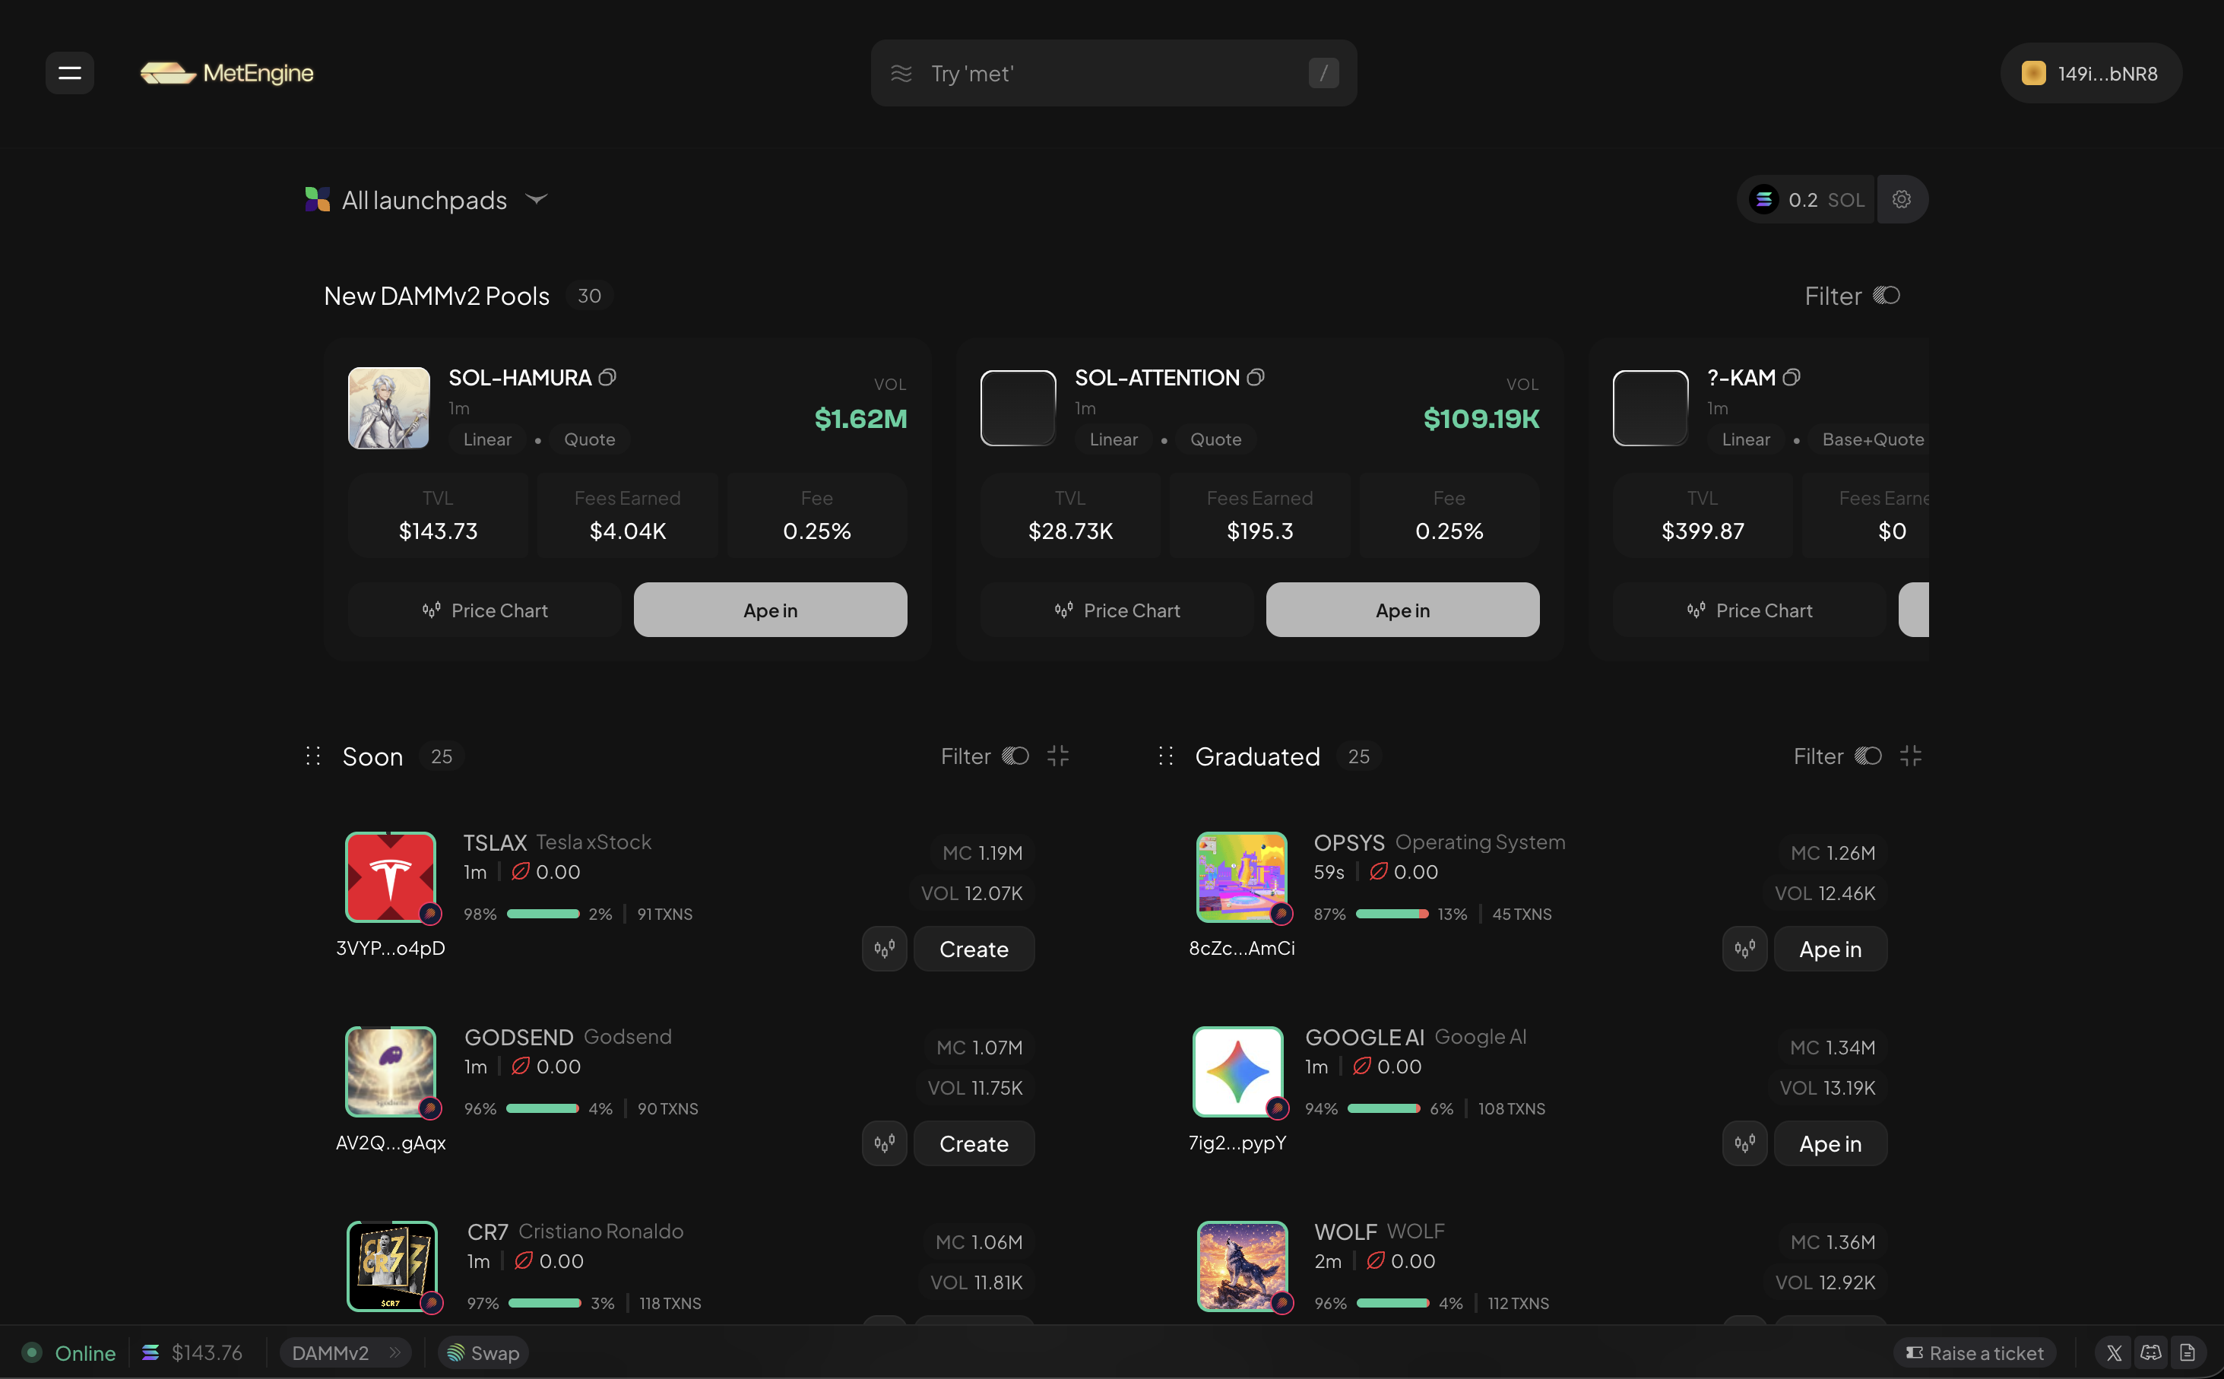The width and height of the screenshot is (2224, 1379).
Task: Copy the SOL-ATTENTION pool address icon
Action: (1256, 376)
